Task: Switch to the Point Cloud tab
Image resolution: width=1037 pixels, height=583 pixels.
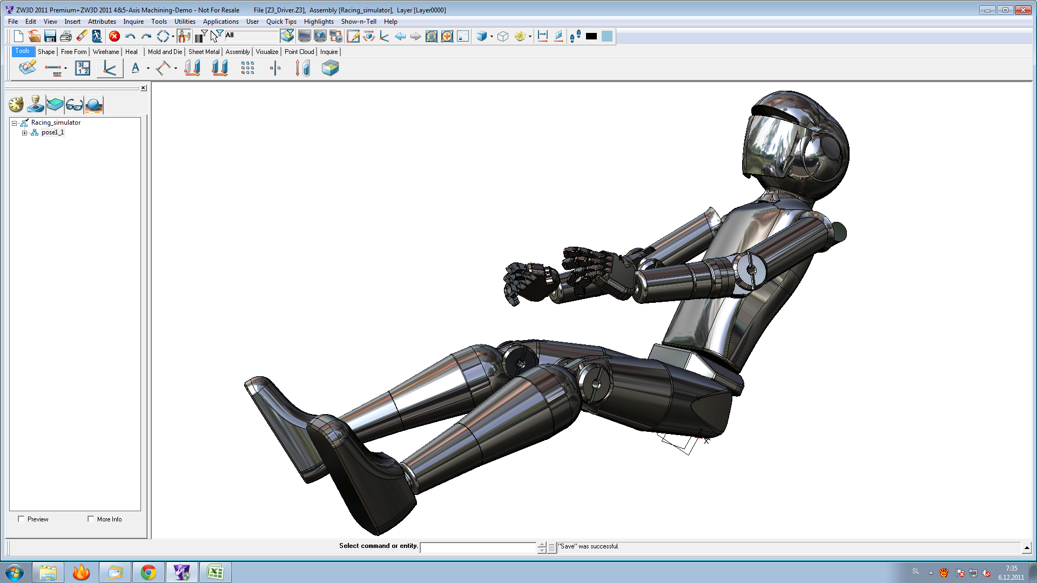Action: tap(299, 52)
